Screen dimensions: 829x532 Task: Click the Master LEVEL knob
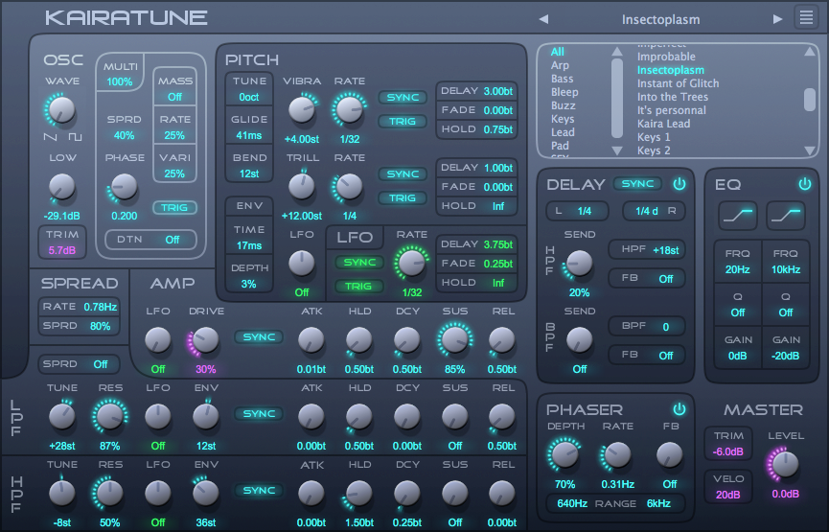tap(785, 464)
